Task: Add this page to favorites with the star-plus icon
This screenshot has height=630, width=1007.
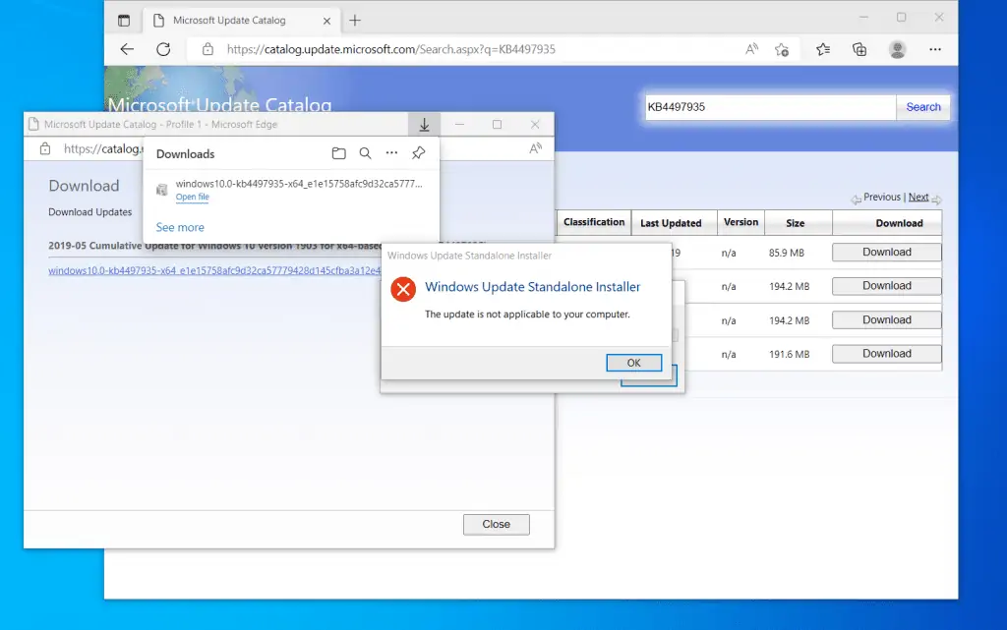Action: [782, 49]
